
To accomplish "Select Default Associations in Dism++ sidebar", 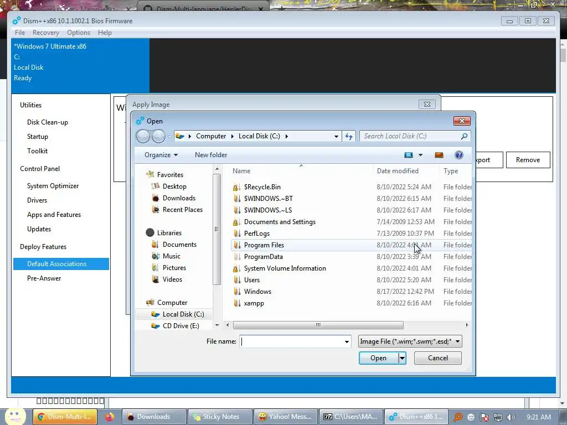I will 61,264.
